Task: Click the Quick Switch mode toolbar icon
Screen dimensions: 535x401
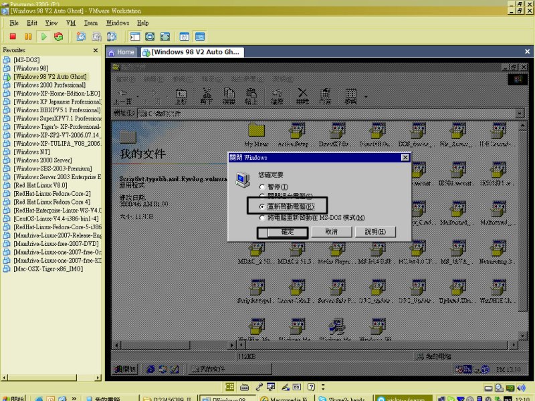Action: point(150,37)
